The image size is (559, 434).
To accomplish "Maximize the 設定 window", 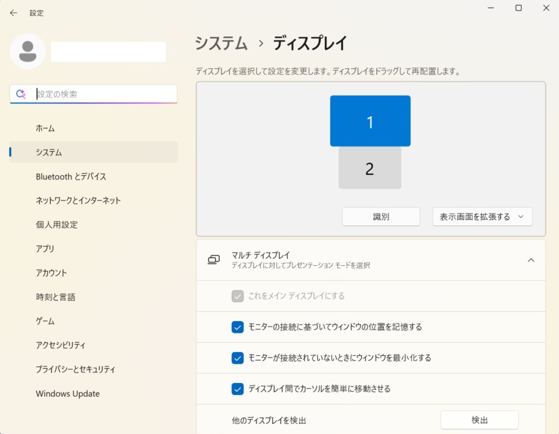I will [519, 8].
